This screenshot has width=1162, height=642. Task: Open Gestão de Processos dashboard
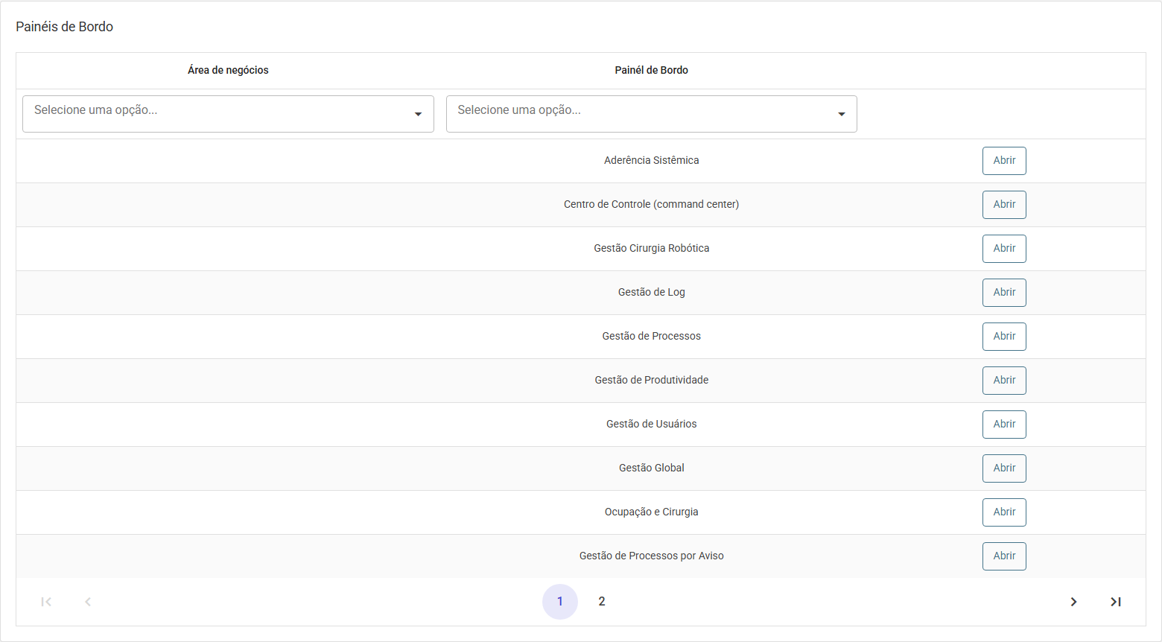pyautogui.click(x=1004, y=337)
